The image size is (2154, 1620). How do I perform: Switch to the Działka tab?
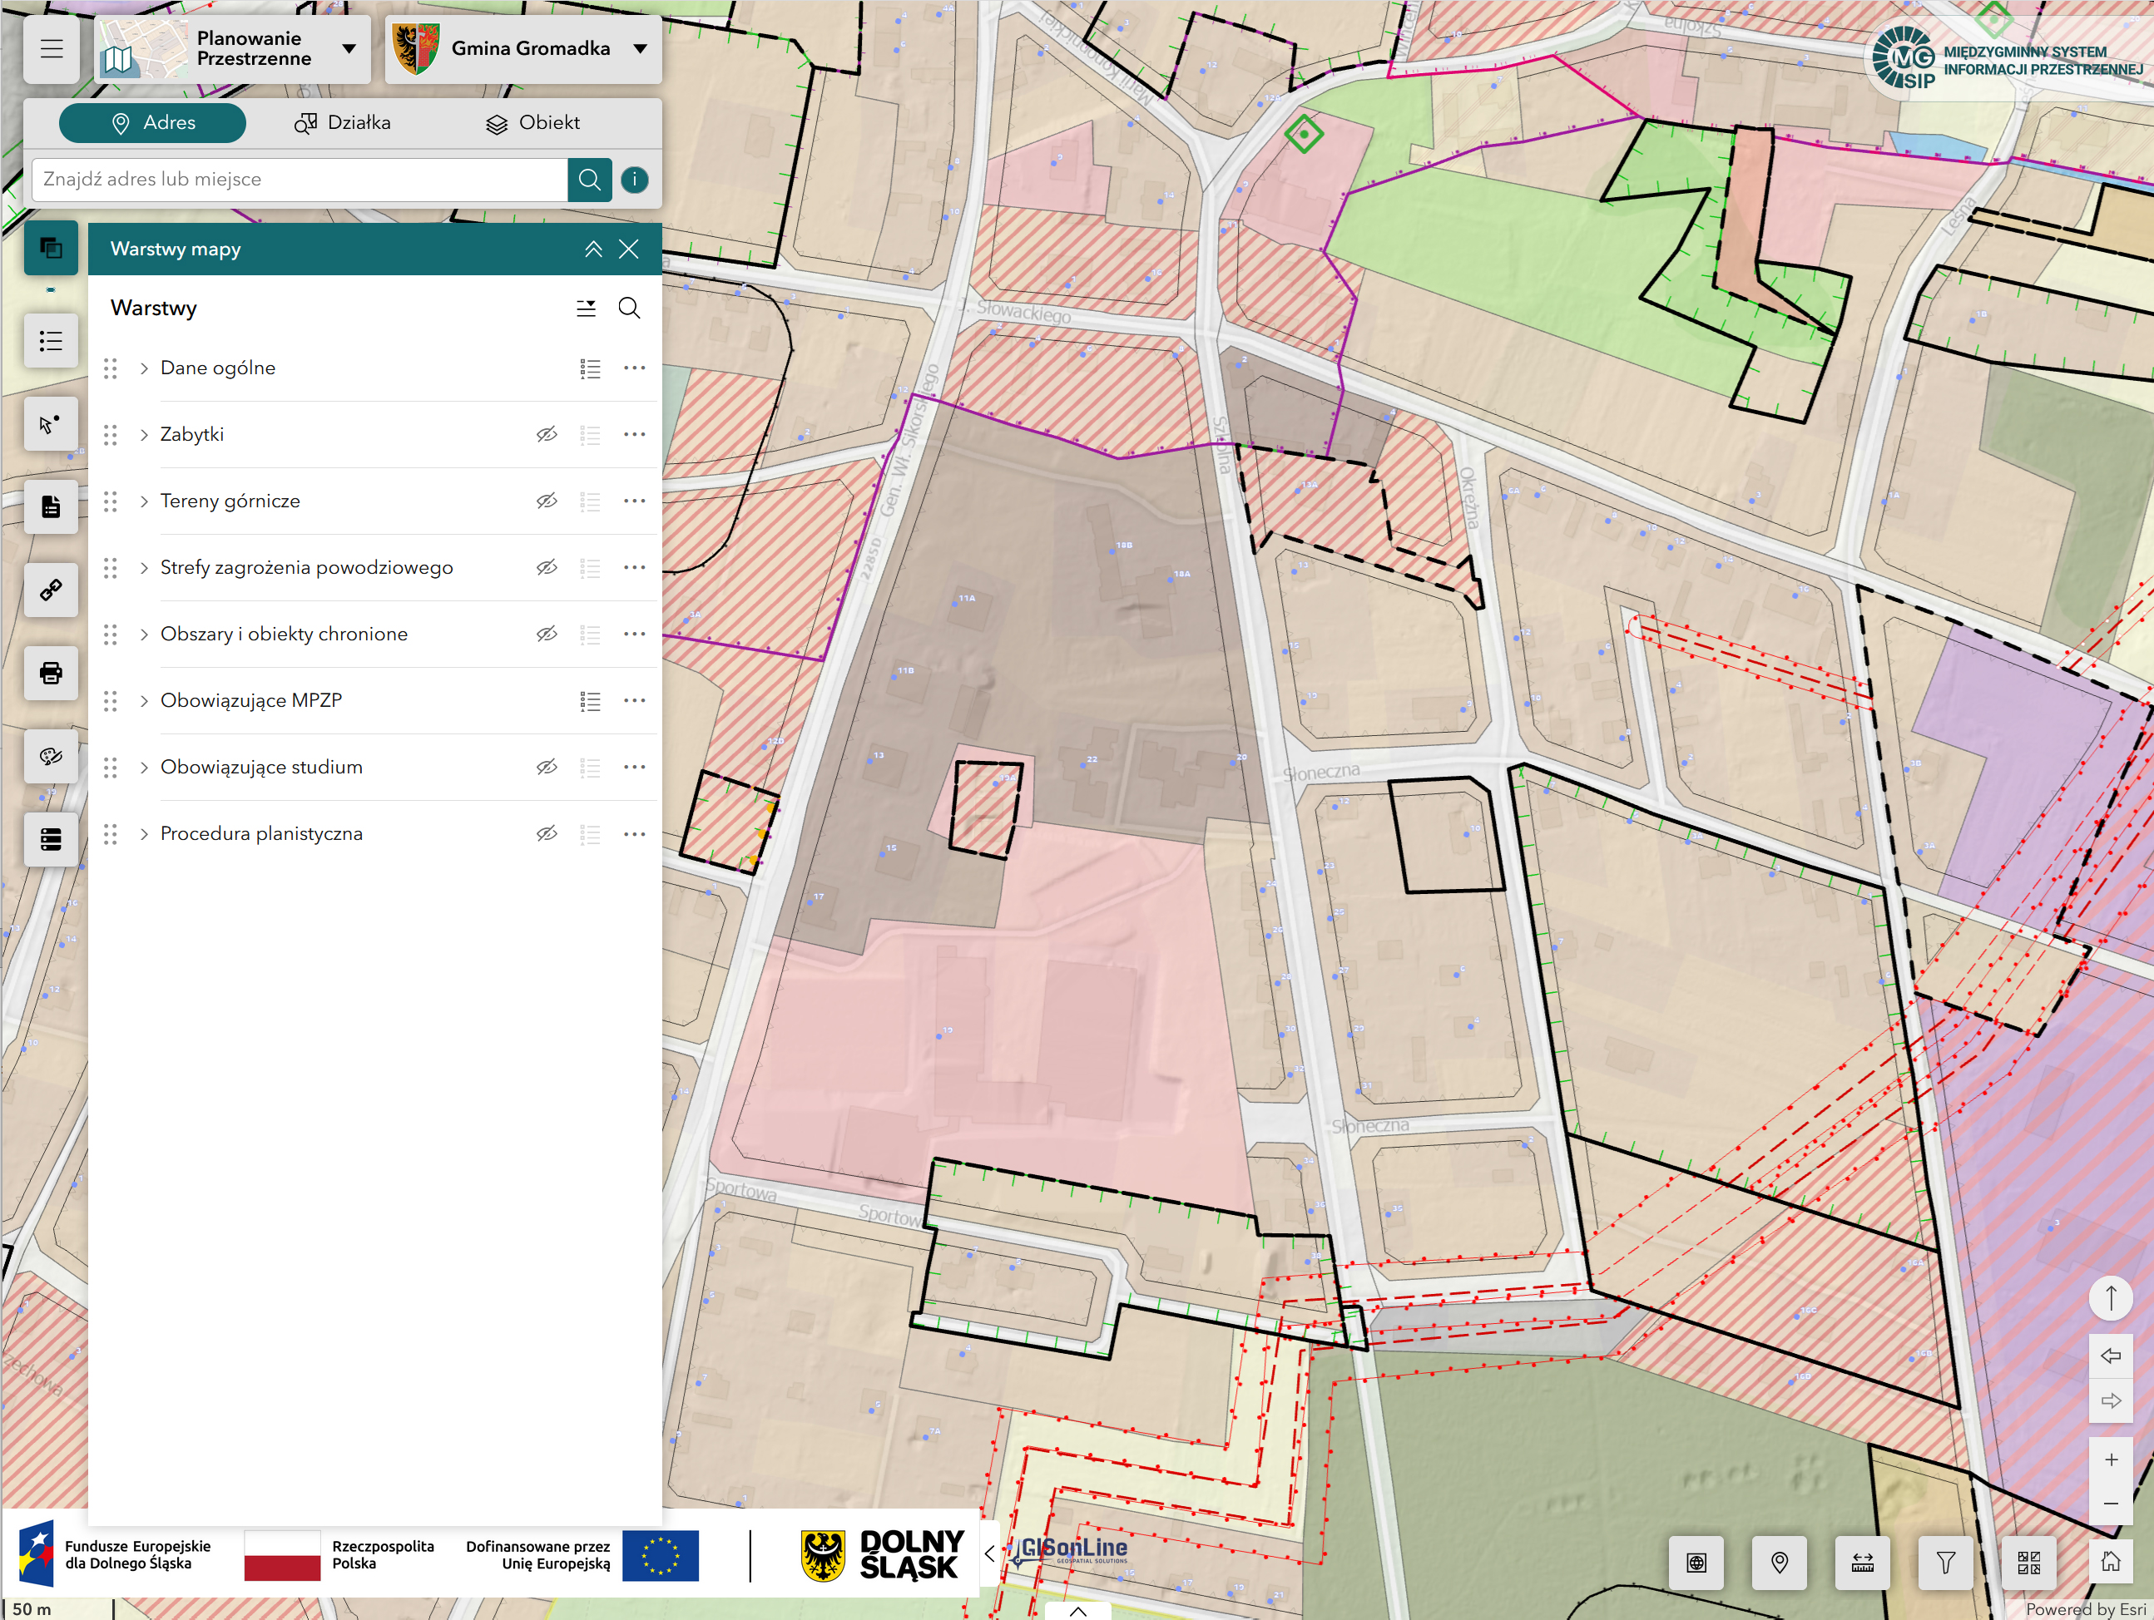[343, 123]
